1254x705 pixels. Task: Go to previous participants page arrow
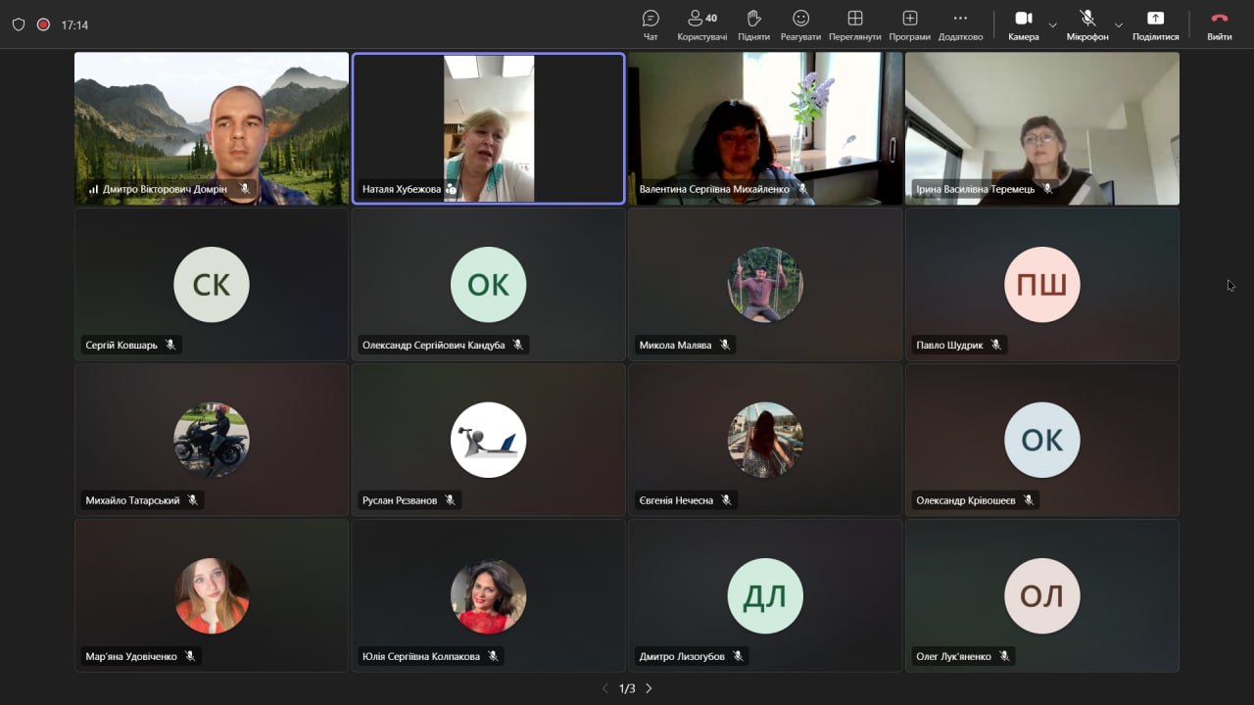point(605,688)
